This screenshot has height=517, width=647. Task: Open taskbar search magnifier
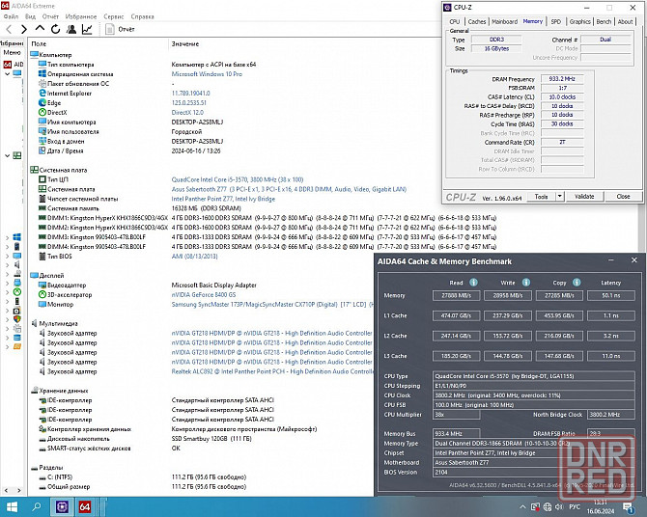point(37,506)
